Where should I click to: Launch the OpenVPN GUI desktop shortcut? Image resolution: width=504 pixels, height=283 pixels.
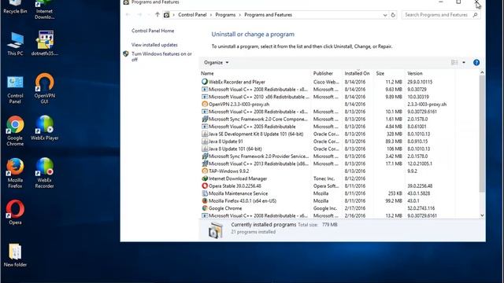pyautogui.click(x=44, y=88)
